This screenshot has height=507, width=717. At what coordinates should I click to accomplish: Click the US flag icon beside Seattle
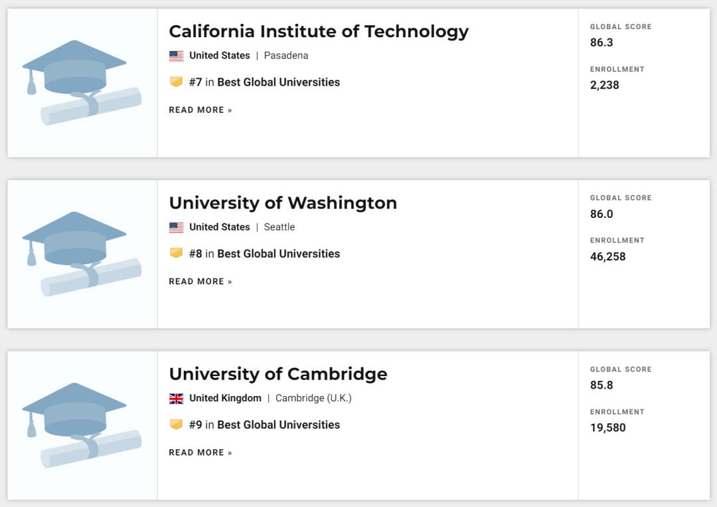point(176,227)
